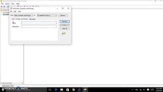Open the Action menu

tap(7, 4)
